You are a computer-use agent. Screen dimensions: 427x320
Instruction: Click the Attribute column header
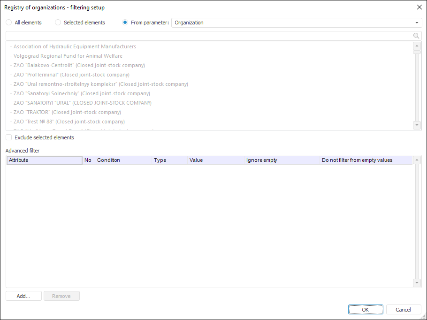point(45,160)
